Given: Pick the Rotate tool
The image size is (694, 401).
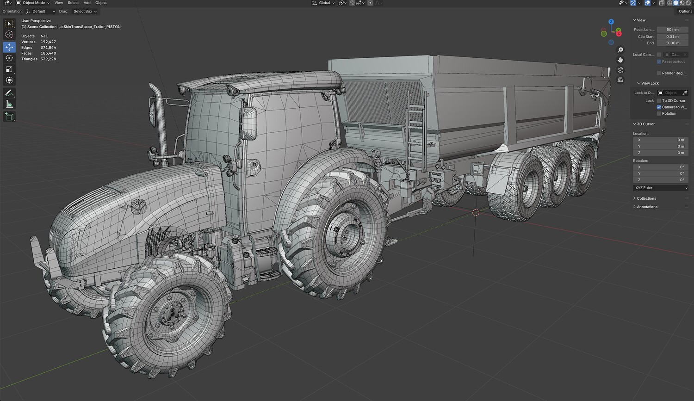Looking at the screenshot, I should (x=9, y=58).
